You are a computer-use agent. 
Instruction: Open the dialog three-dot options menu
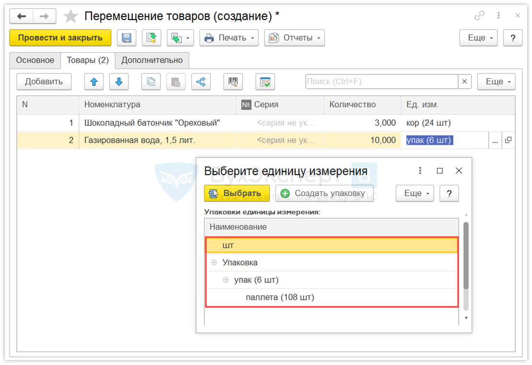[420, 170]
